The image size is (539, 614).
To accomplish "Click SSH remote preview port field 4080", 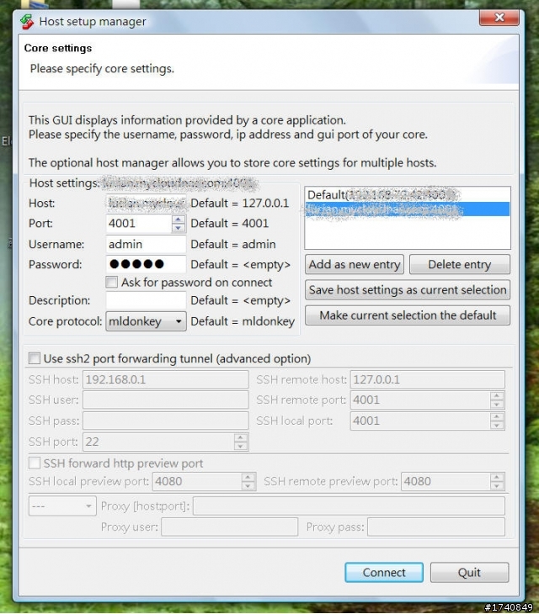I will [x=446, y=481].
